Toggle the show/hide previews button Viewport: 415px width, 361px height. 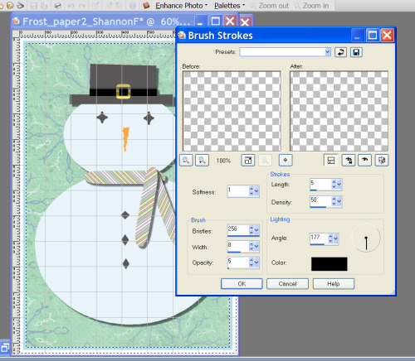pos(331,161)
